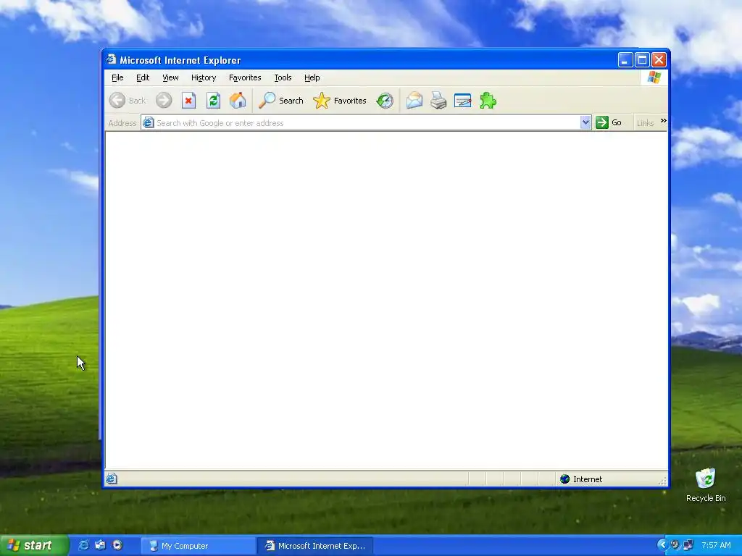This screenshot has height=556, width=742.
Task: Open Recycle Bin desktop icon
Action: (706, 484)
